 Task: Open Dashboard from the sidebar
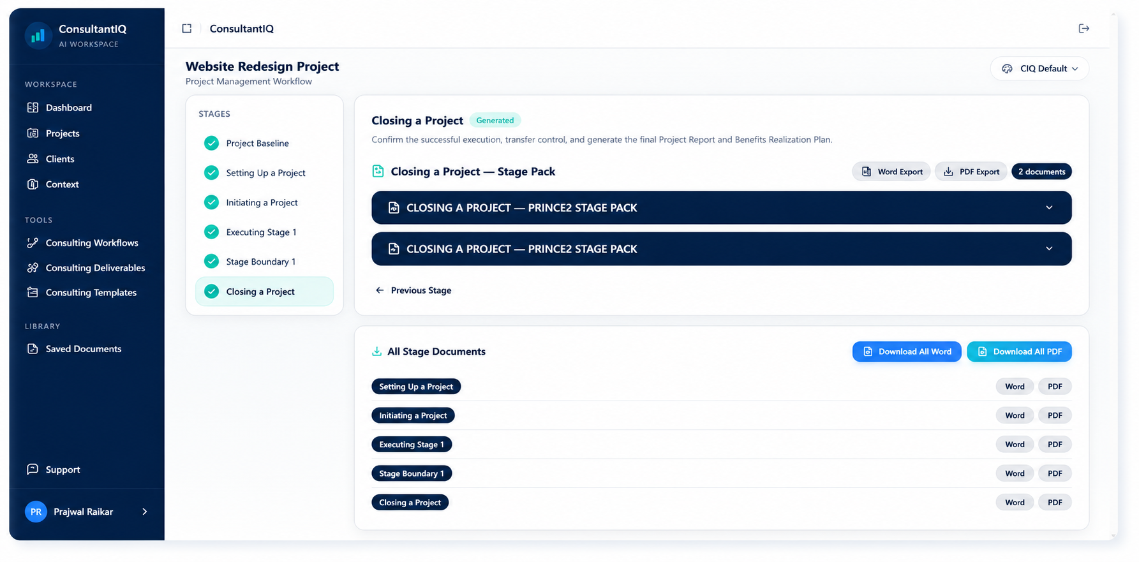coord(68,108)
